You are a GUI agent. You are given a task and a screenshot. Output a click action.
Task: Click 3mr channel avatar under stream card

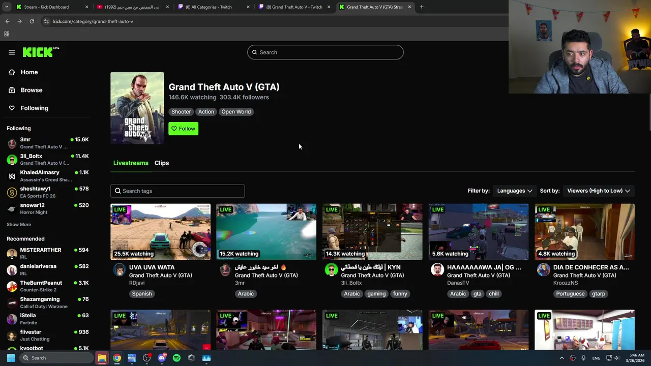pyautogui.click(x=225, y=270)
